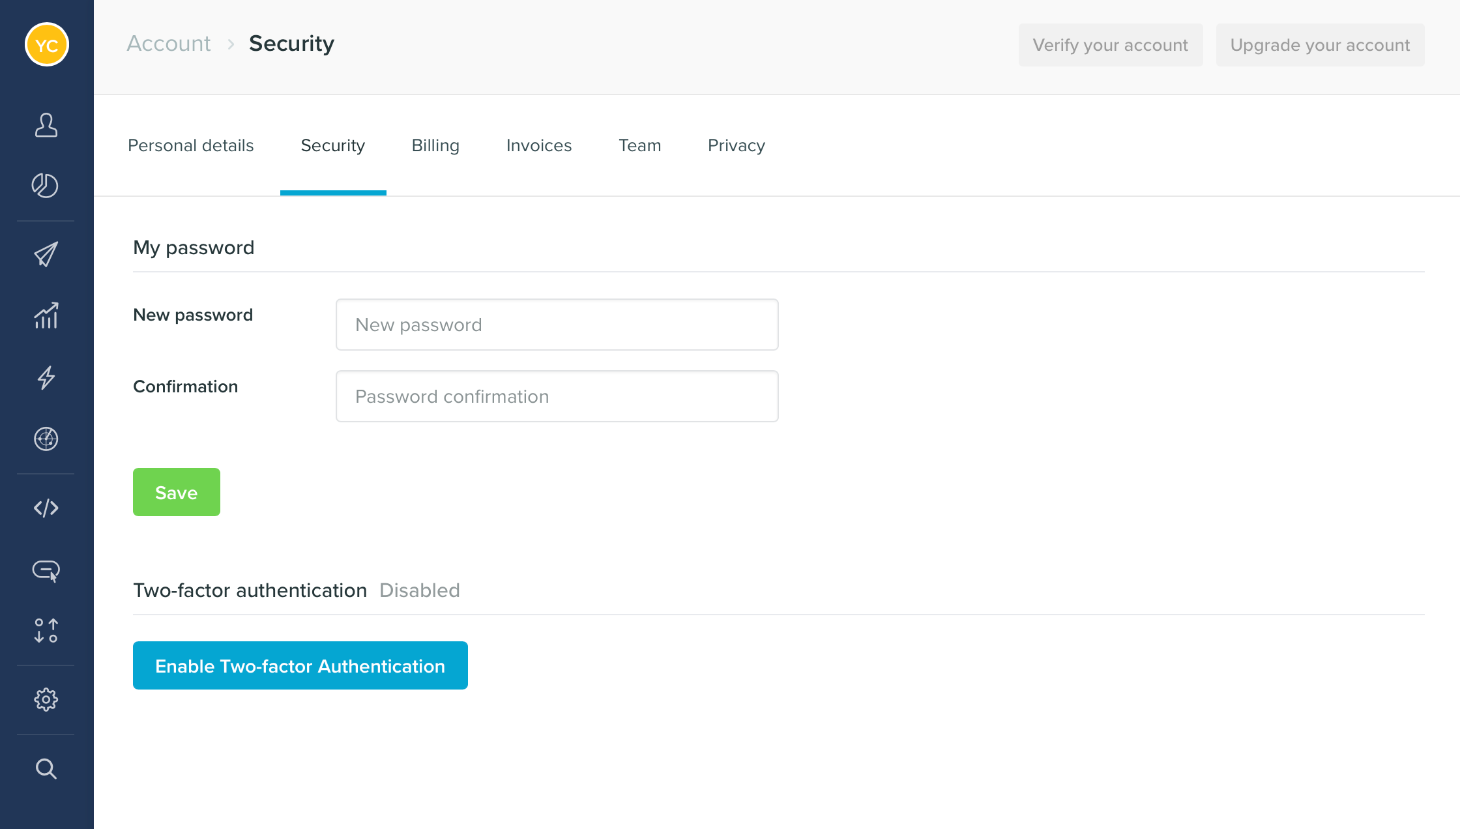The width and height of the screenshot is (1460, 829).
Task: Click Verify your account
Action: coord(1110,45)
